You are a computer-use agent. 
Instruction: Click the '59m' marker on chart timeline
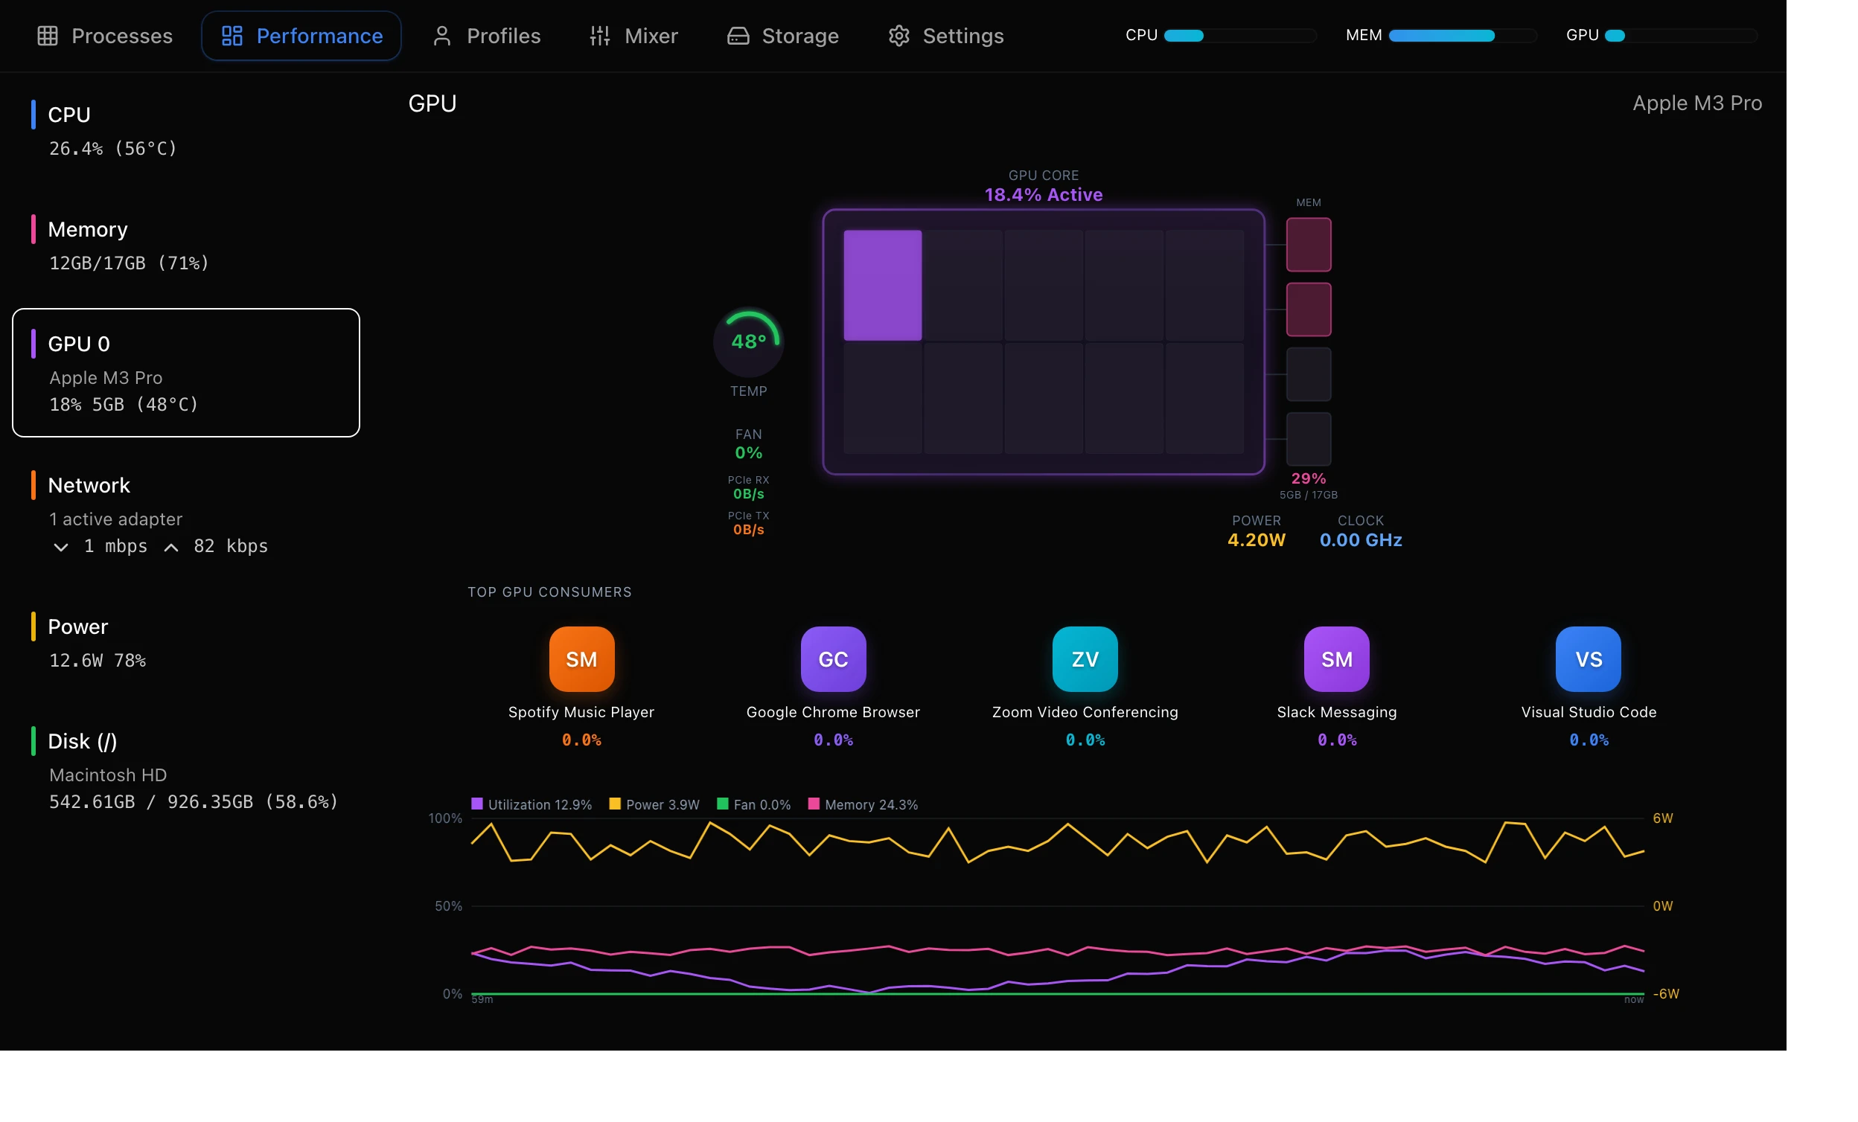click(x=482, y=999)
